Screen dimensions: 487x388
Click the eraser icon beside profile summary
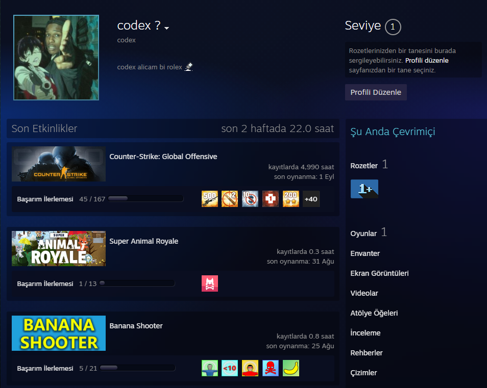tap(188, 67)
